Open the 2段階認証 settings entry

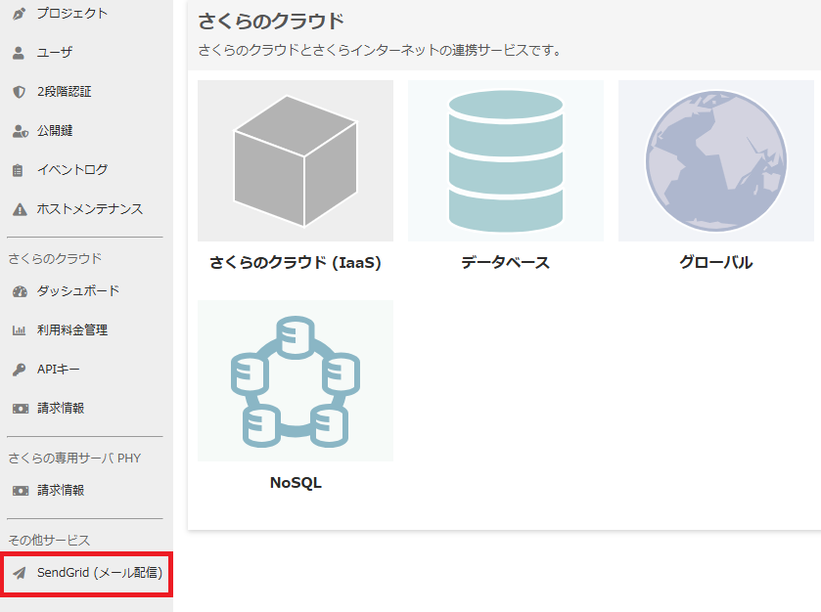pos(64,92)
